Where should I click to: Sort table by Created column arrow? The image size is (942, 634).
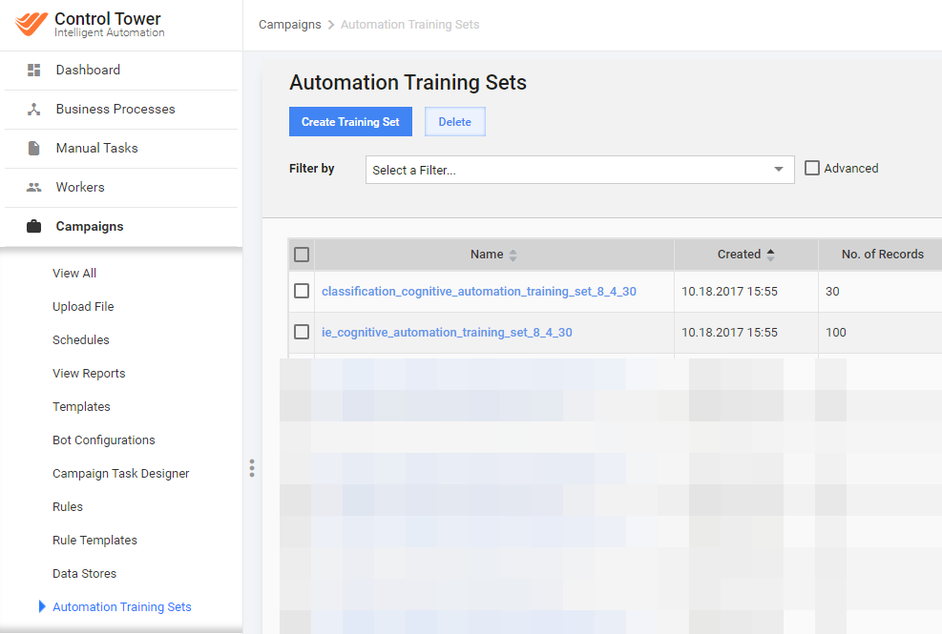click(x=770, y=254)
